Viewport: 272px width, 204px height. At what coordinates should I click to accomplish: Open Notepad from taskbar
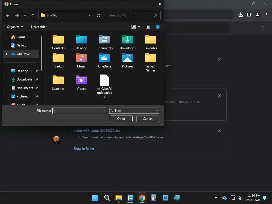point(165,198)
